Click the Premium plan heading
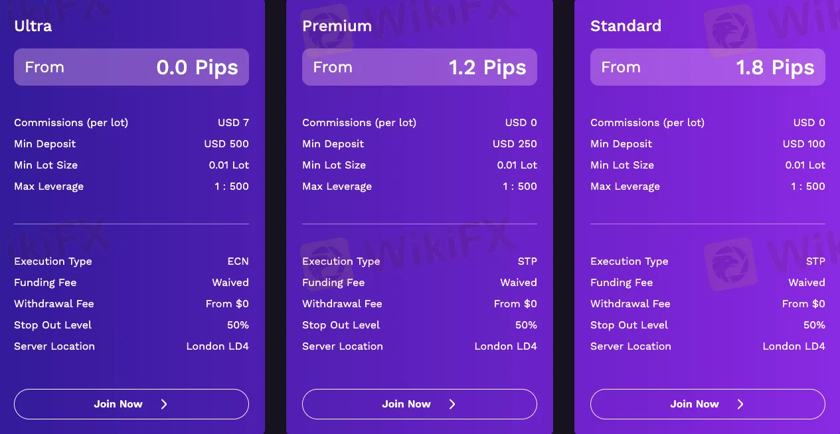Viewport: 840px width, 434px height. click(x=337, y=25)
